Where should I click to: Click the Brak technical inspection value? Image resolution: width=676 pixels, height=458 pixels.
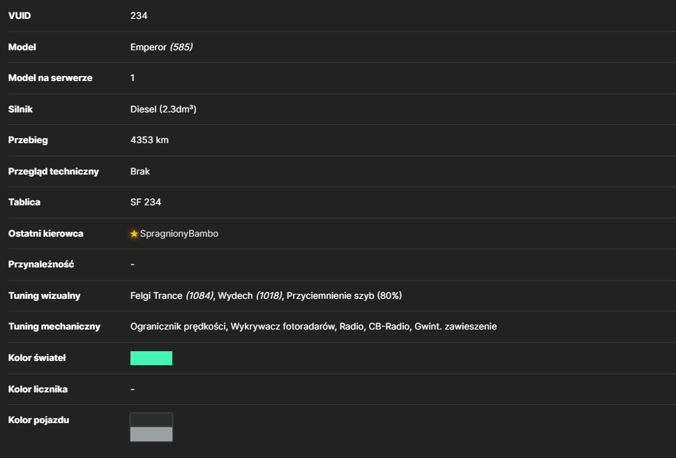(140, 171)
